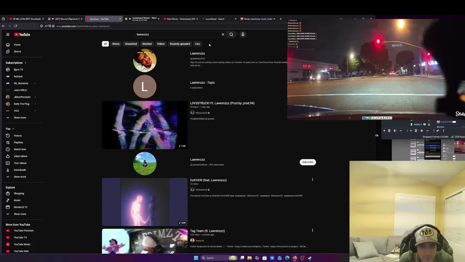
Task: Open File Explorer from the taskbar
Action: [250, 258]
